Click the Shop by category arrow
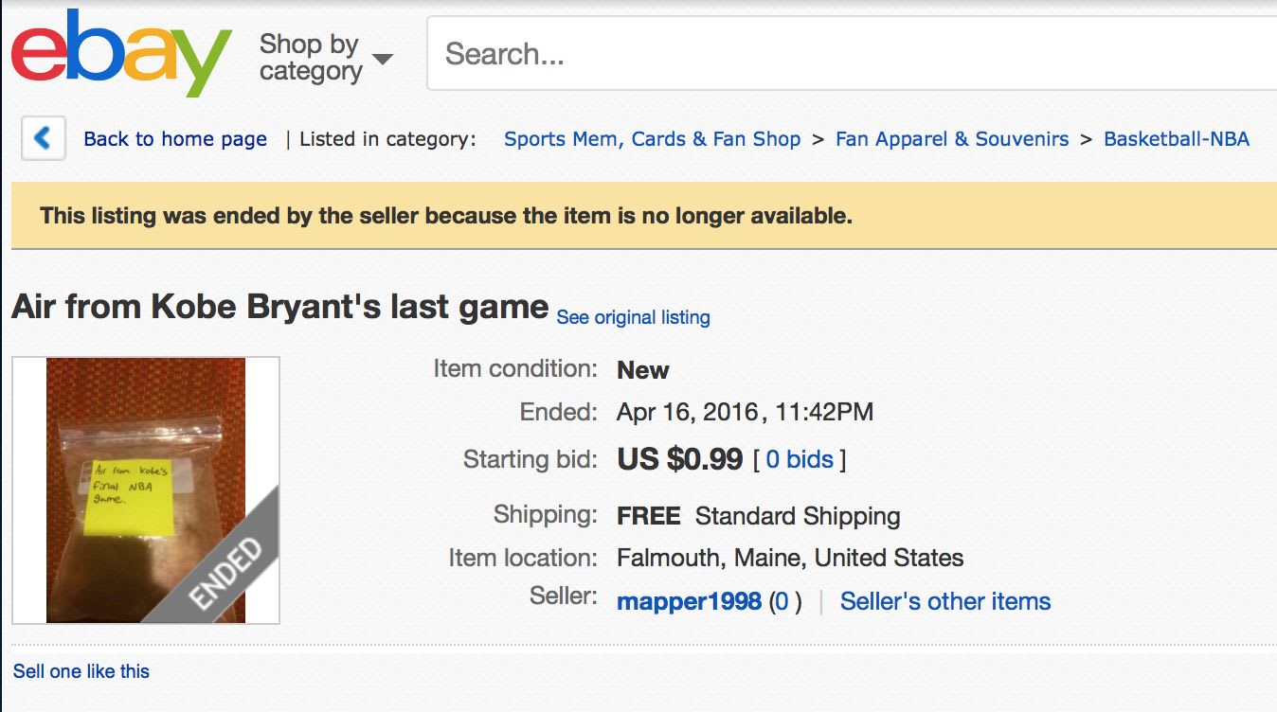1277x712 pixels. pos(383,59)
